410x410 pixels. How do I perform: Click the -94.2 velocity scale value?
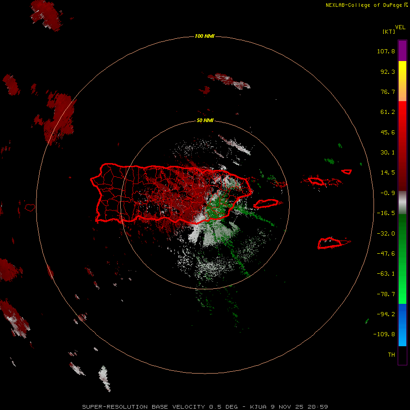386,314
